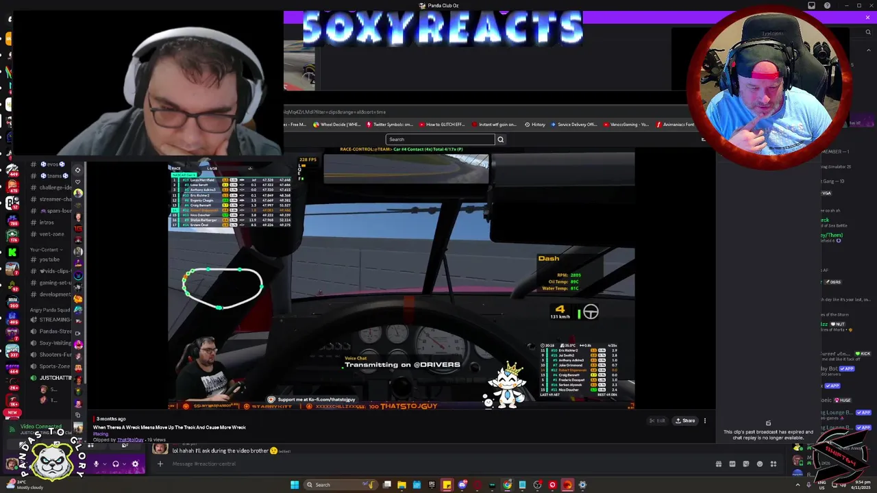
Task: Open the Discord teams channel
Action: [52, 176]
